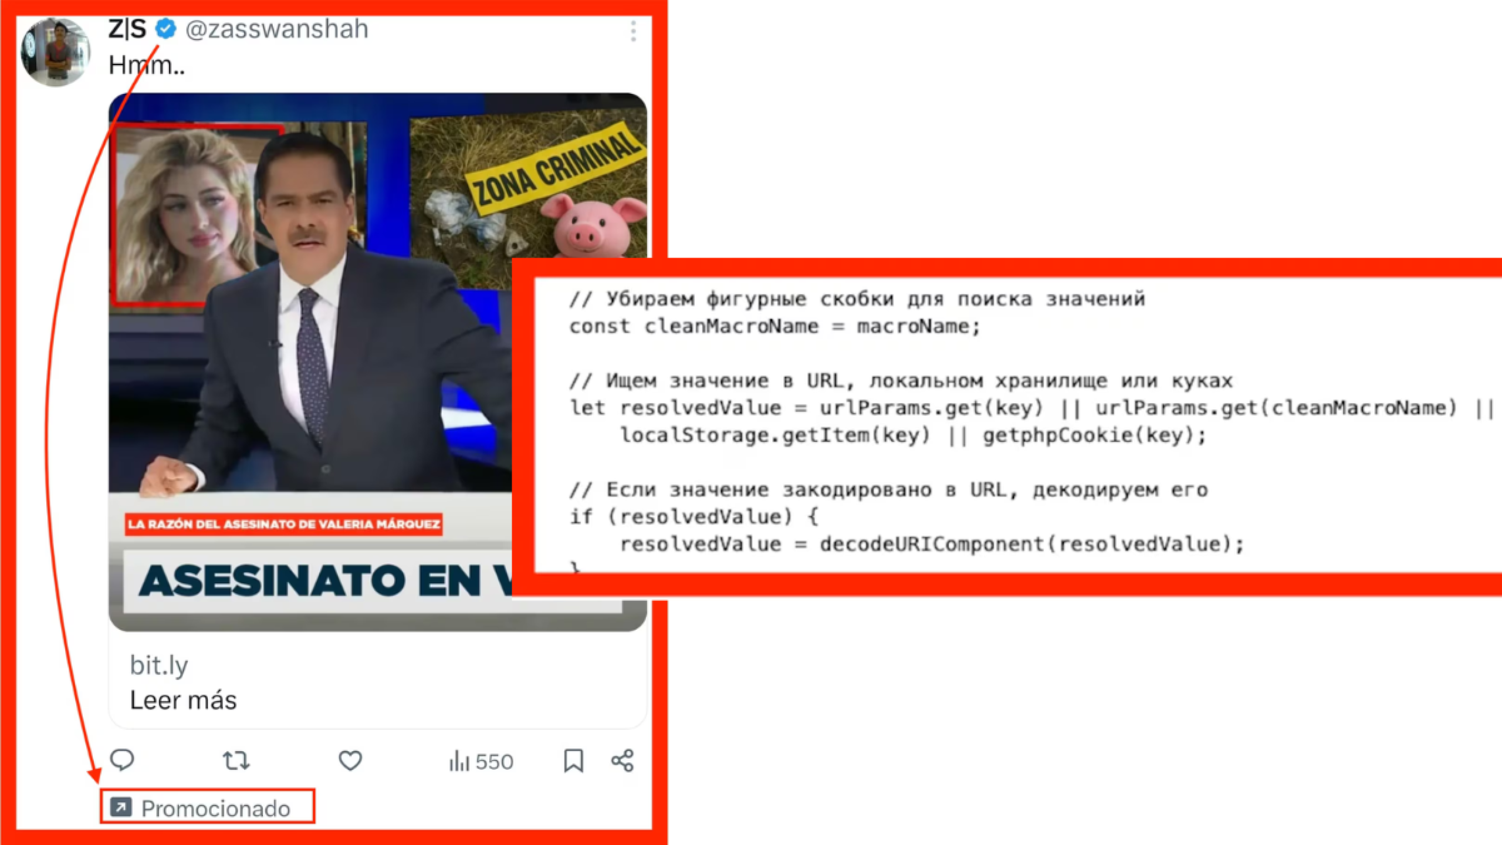Click the retweet arrows icon
The width and height of the screenshot is (1502, 845).
click(x=236, y=760)
